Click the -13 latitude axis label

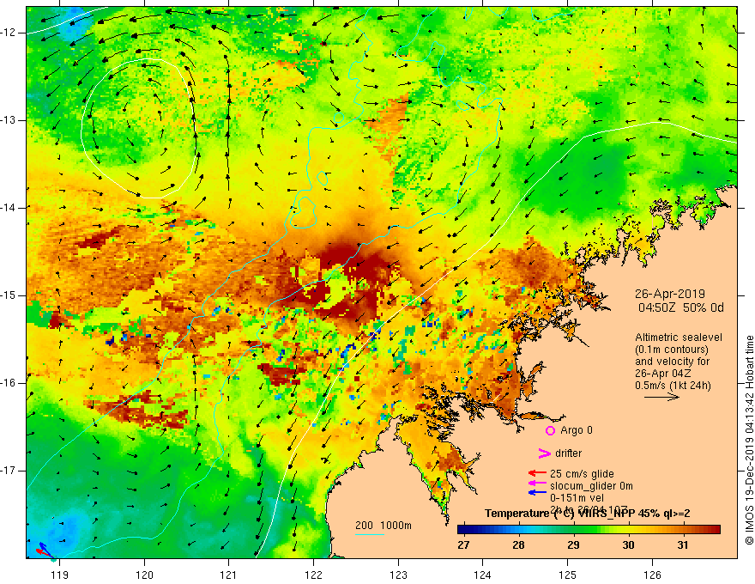9,120
